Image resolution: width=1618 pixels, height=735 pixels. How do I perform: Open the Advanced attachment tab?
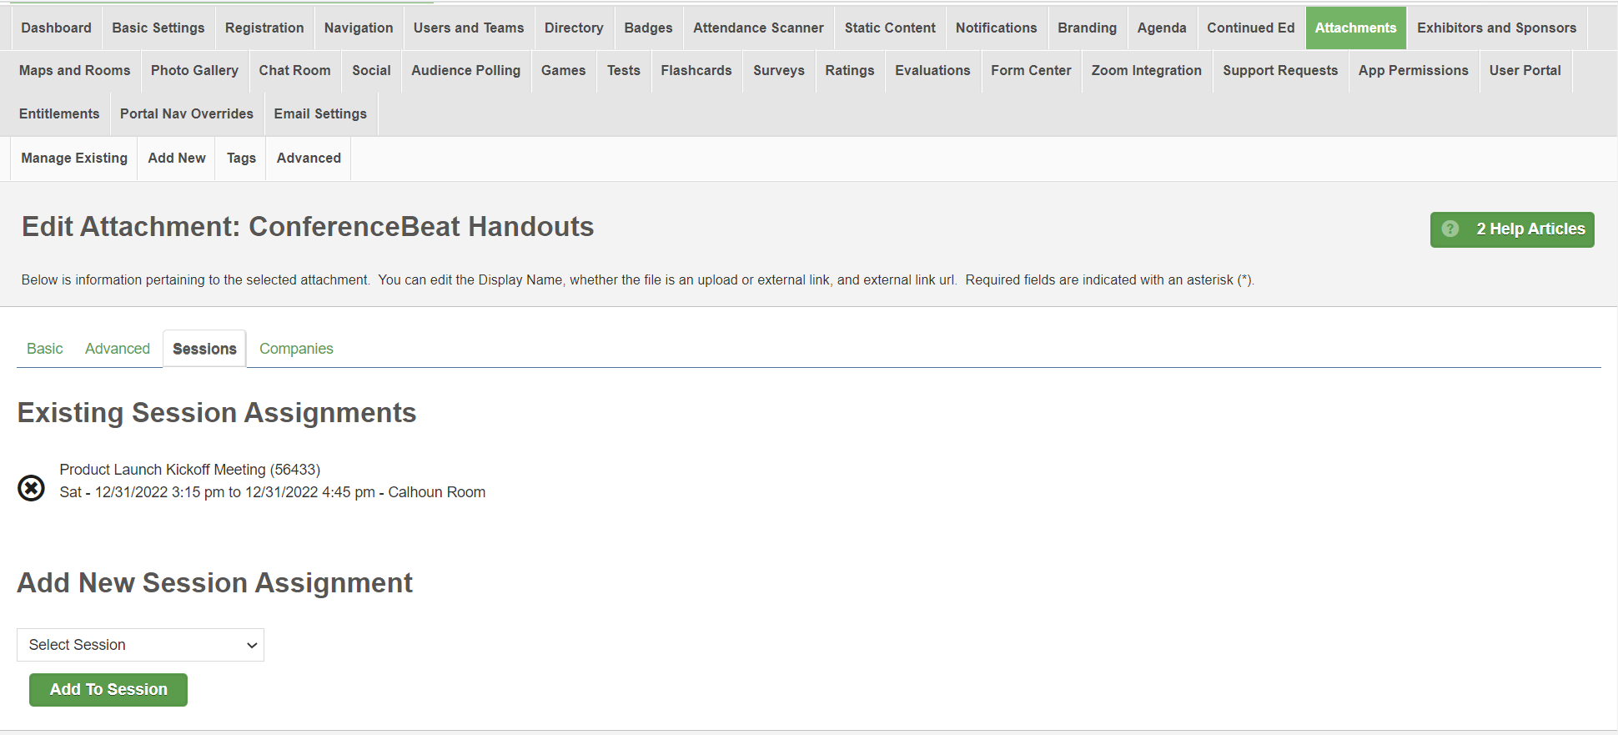118,349
